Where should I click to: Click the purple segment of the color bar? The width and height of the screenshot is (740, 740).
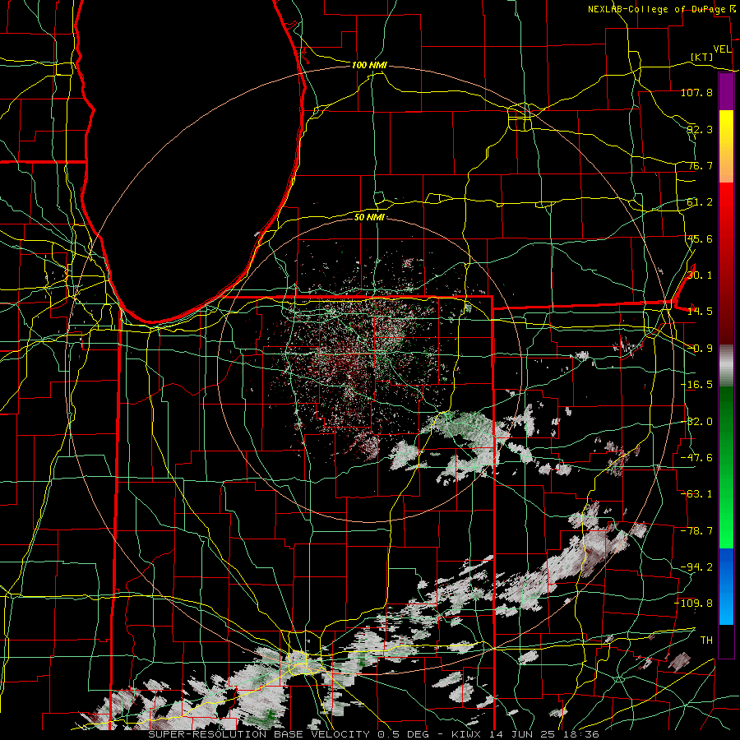(726, 92)
